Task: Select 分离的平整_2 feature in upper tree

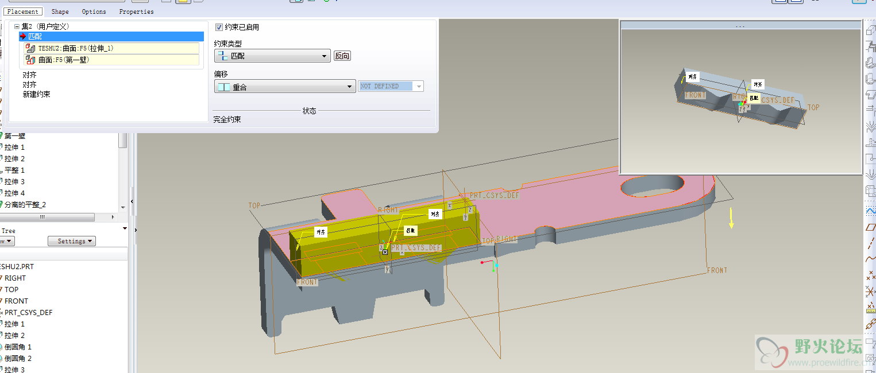Action: click(x=25, y=204)
